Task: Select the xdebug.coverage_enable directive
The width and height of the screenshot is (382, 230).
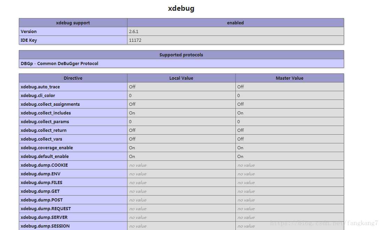Action: click(x=73, y=148)
